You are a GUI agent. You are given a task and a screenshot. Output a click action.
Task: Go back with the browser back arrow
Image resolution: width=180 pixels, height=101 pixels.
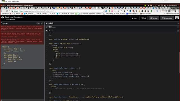click(x=2, y=11)
